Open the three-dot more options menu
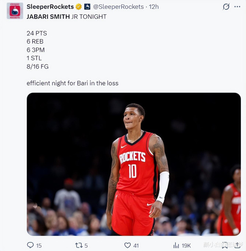Screen dimensions: 246x251 [237, 7]
